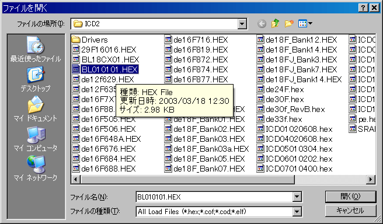Screen dimensions: 383x224
Task: Go to the Desktop (デスクトップ) location
Action: point(36,79)
